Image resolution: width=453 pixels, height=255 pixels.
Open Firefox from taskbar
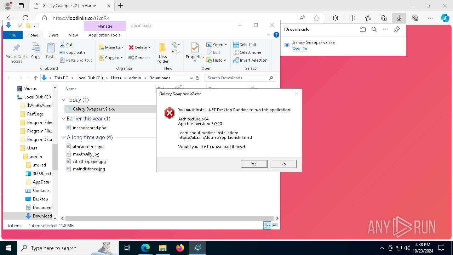point(180,248)
